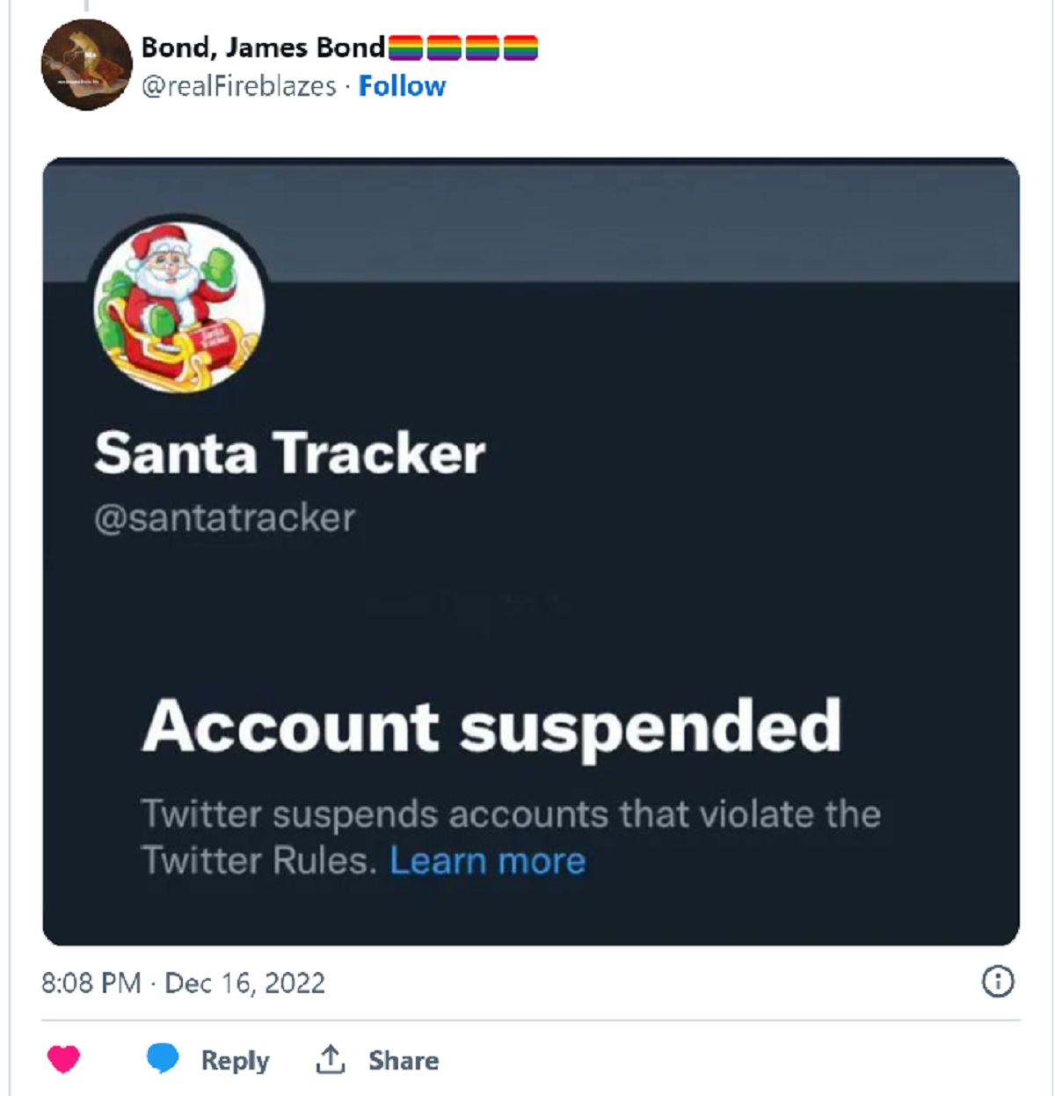Click the Santa Tracker display name

tap(290, 453)
